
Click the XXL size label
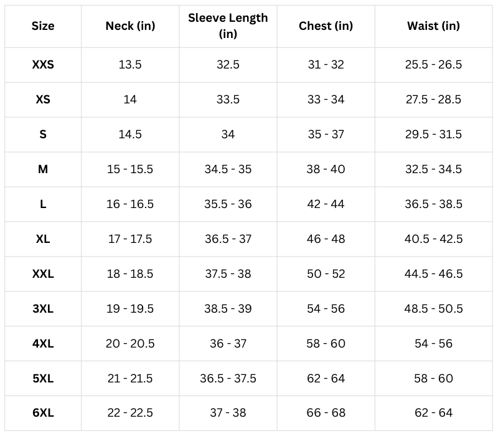click(x=43, y=274)
